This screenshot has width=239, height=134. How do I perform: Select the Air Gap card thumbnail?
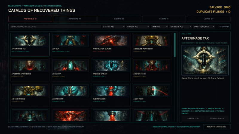click(71, 40)
